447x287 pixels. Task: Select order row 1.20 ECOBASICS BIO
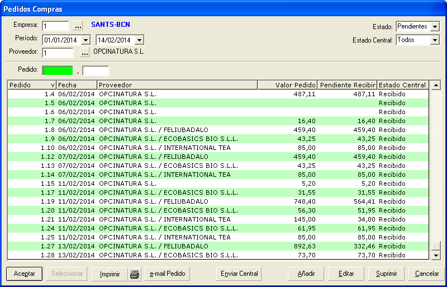click(x=218, y=210)
